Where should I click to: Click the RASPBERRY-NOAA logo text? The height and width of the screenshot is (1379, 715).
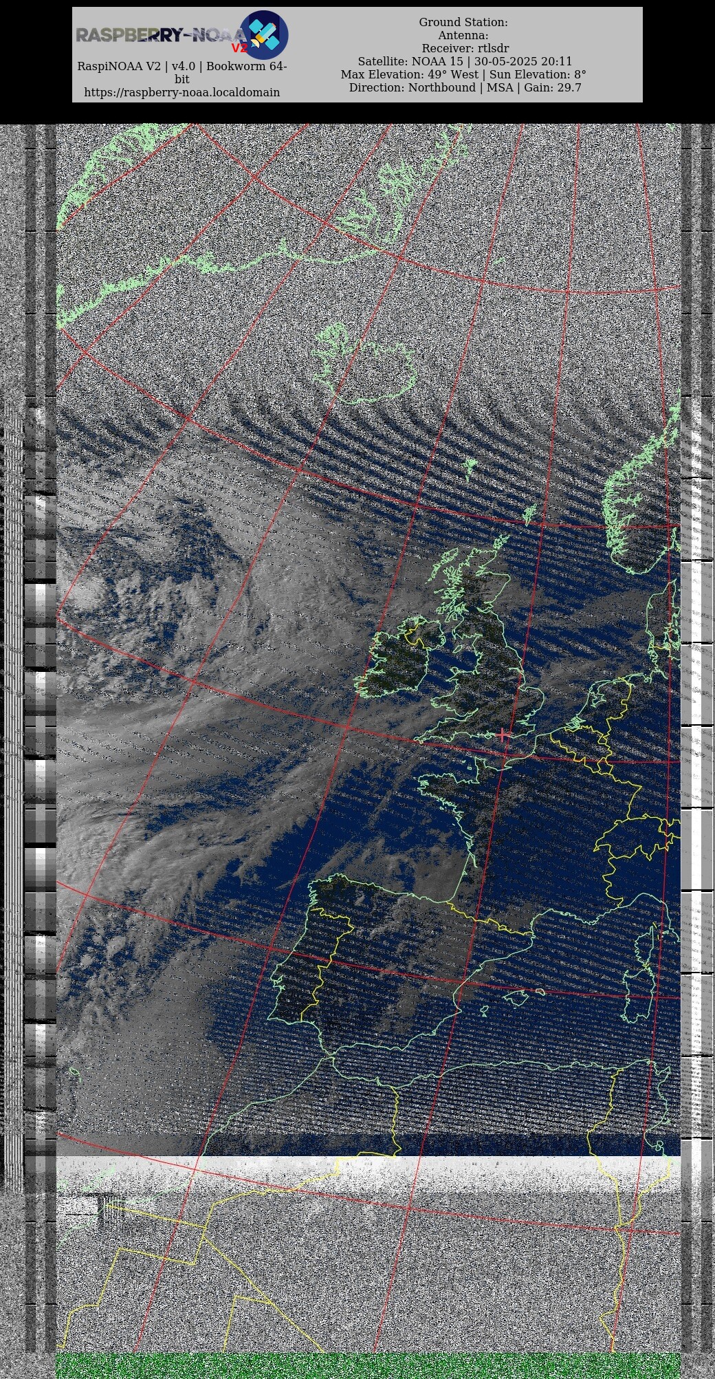tap(160, 35)
